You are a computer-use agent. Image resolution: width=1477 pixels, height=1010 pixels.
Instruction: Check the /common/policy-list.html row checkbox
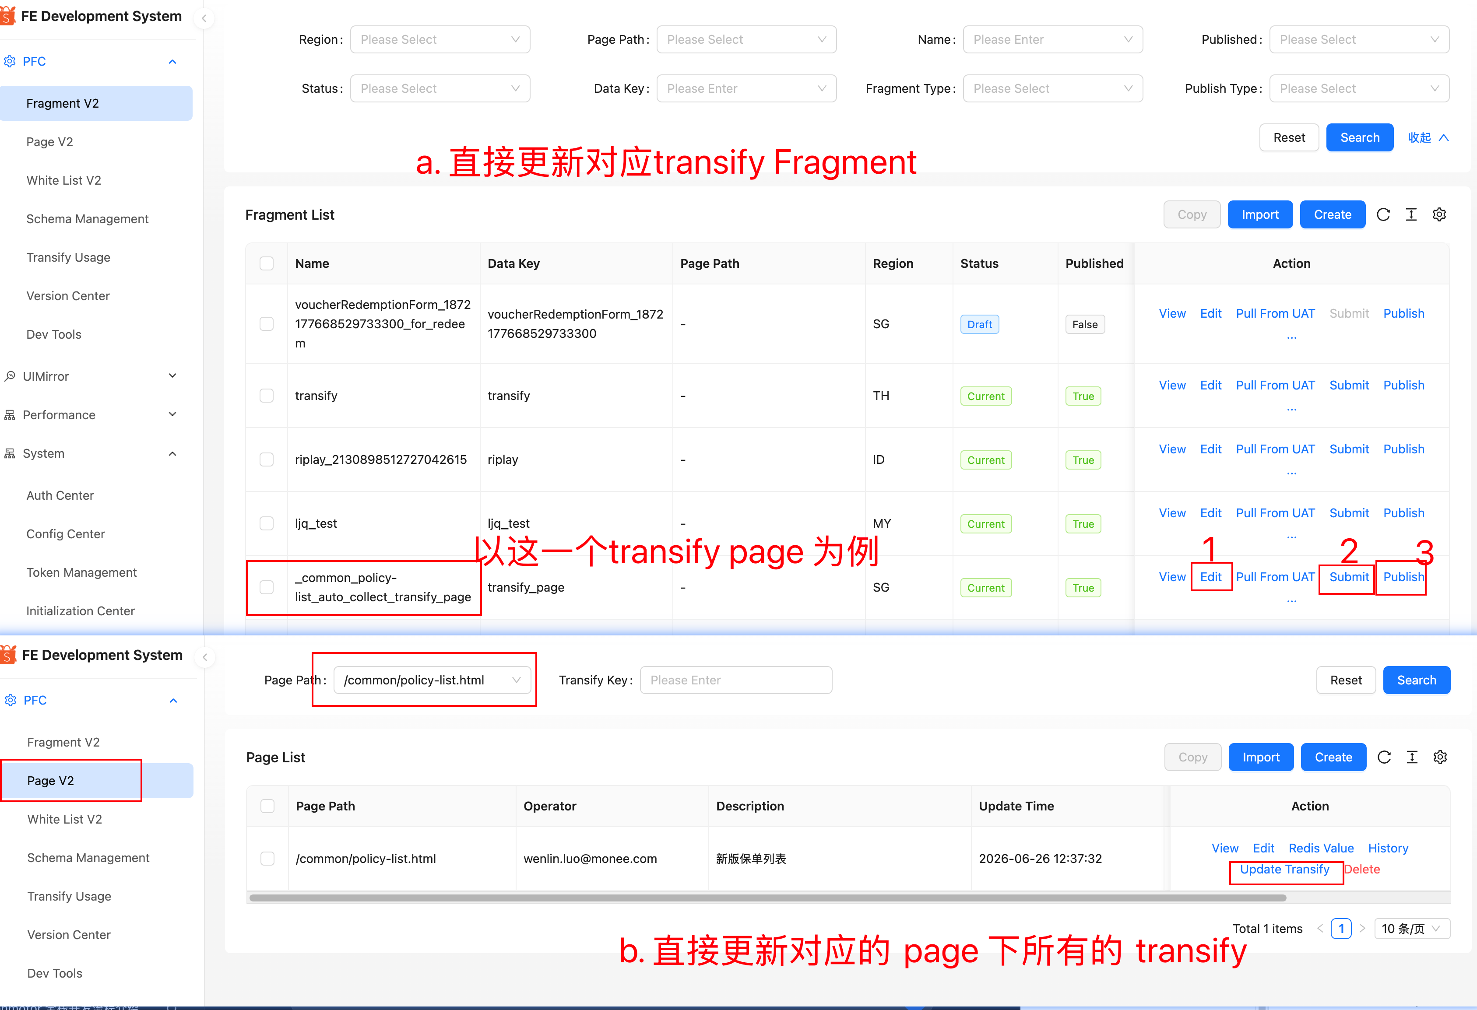pyautogui.click(x=267, y=859)
